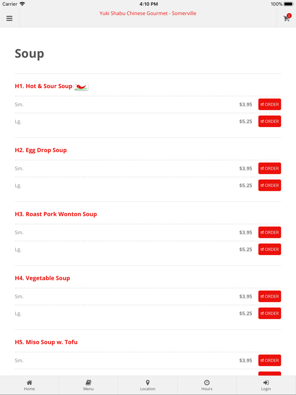
Task: Order large Roast Pork Wonton Soup
Action: [x=270, y=249]
